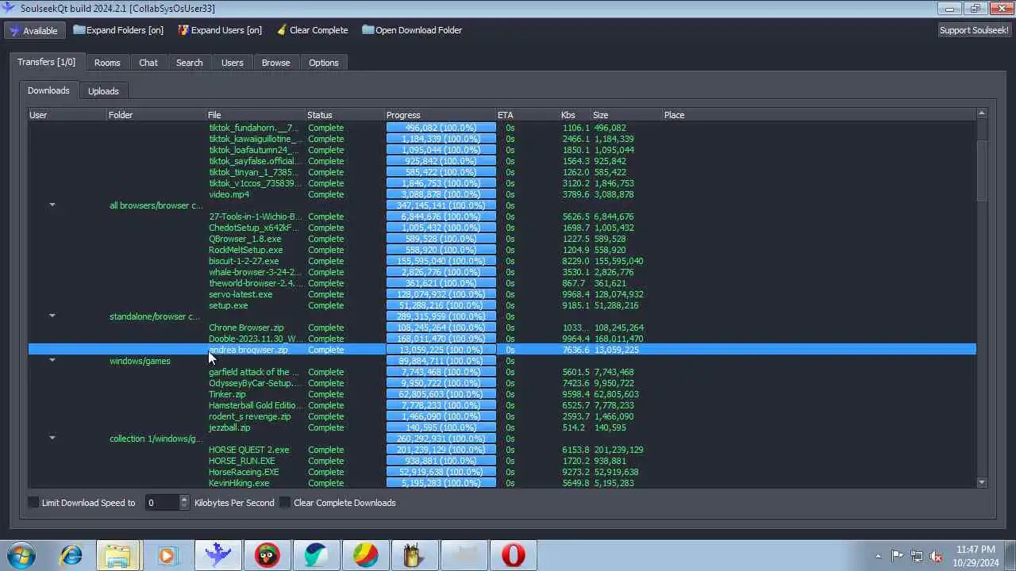This screenshot has width=1016, height=571.
Task: Select the file KevinHiking.exe
Action: pos(239,483)
